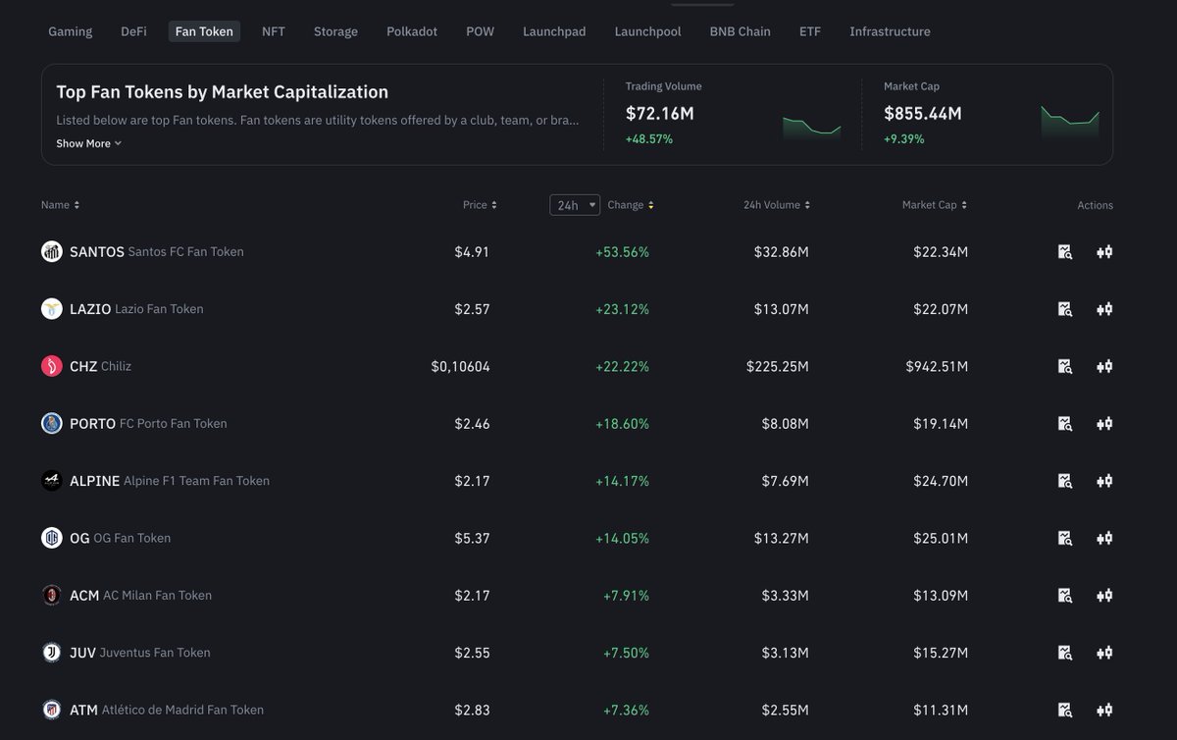Open the POW category tab
The image size is (1177, 740).
point(480,31)
